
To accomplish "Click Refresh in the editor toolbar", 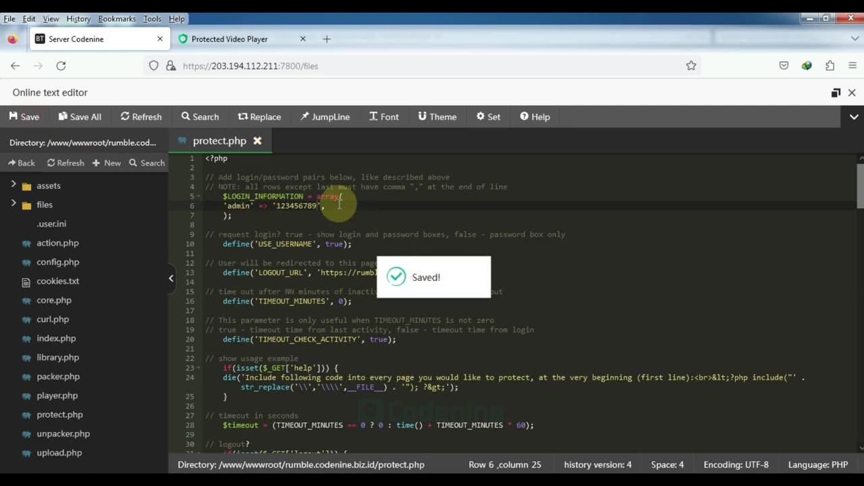I will pyautogui.click(x=141, y=117).
